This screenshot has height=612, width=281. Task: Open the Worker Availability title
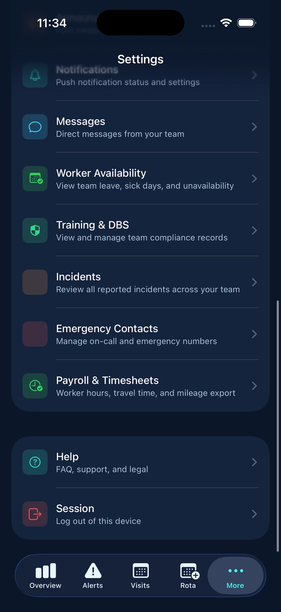(101, 173)
